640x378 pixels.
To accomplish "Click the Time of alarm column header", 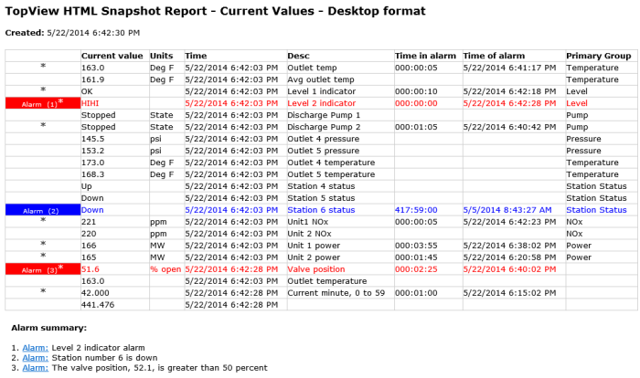I will click(494, 56).
